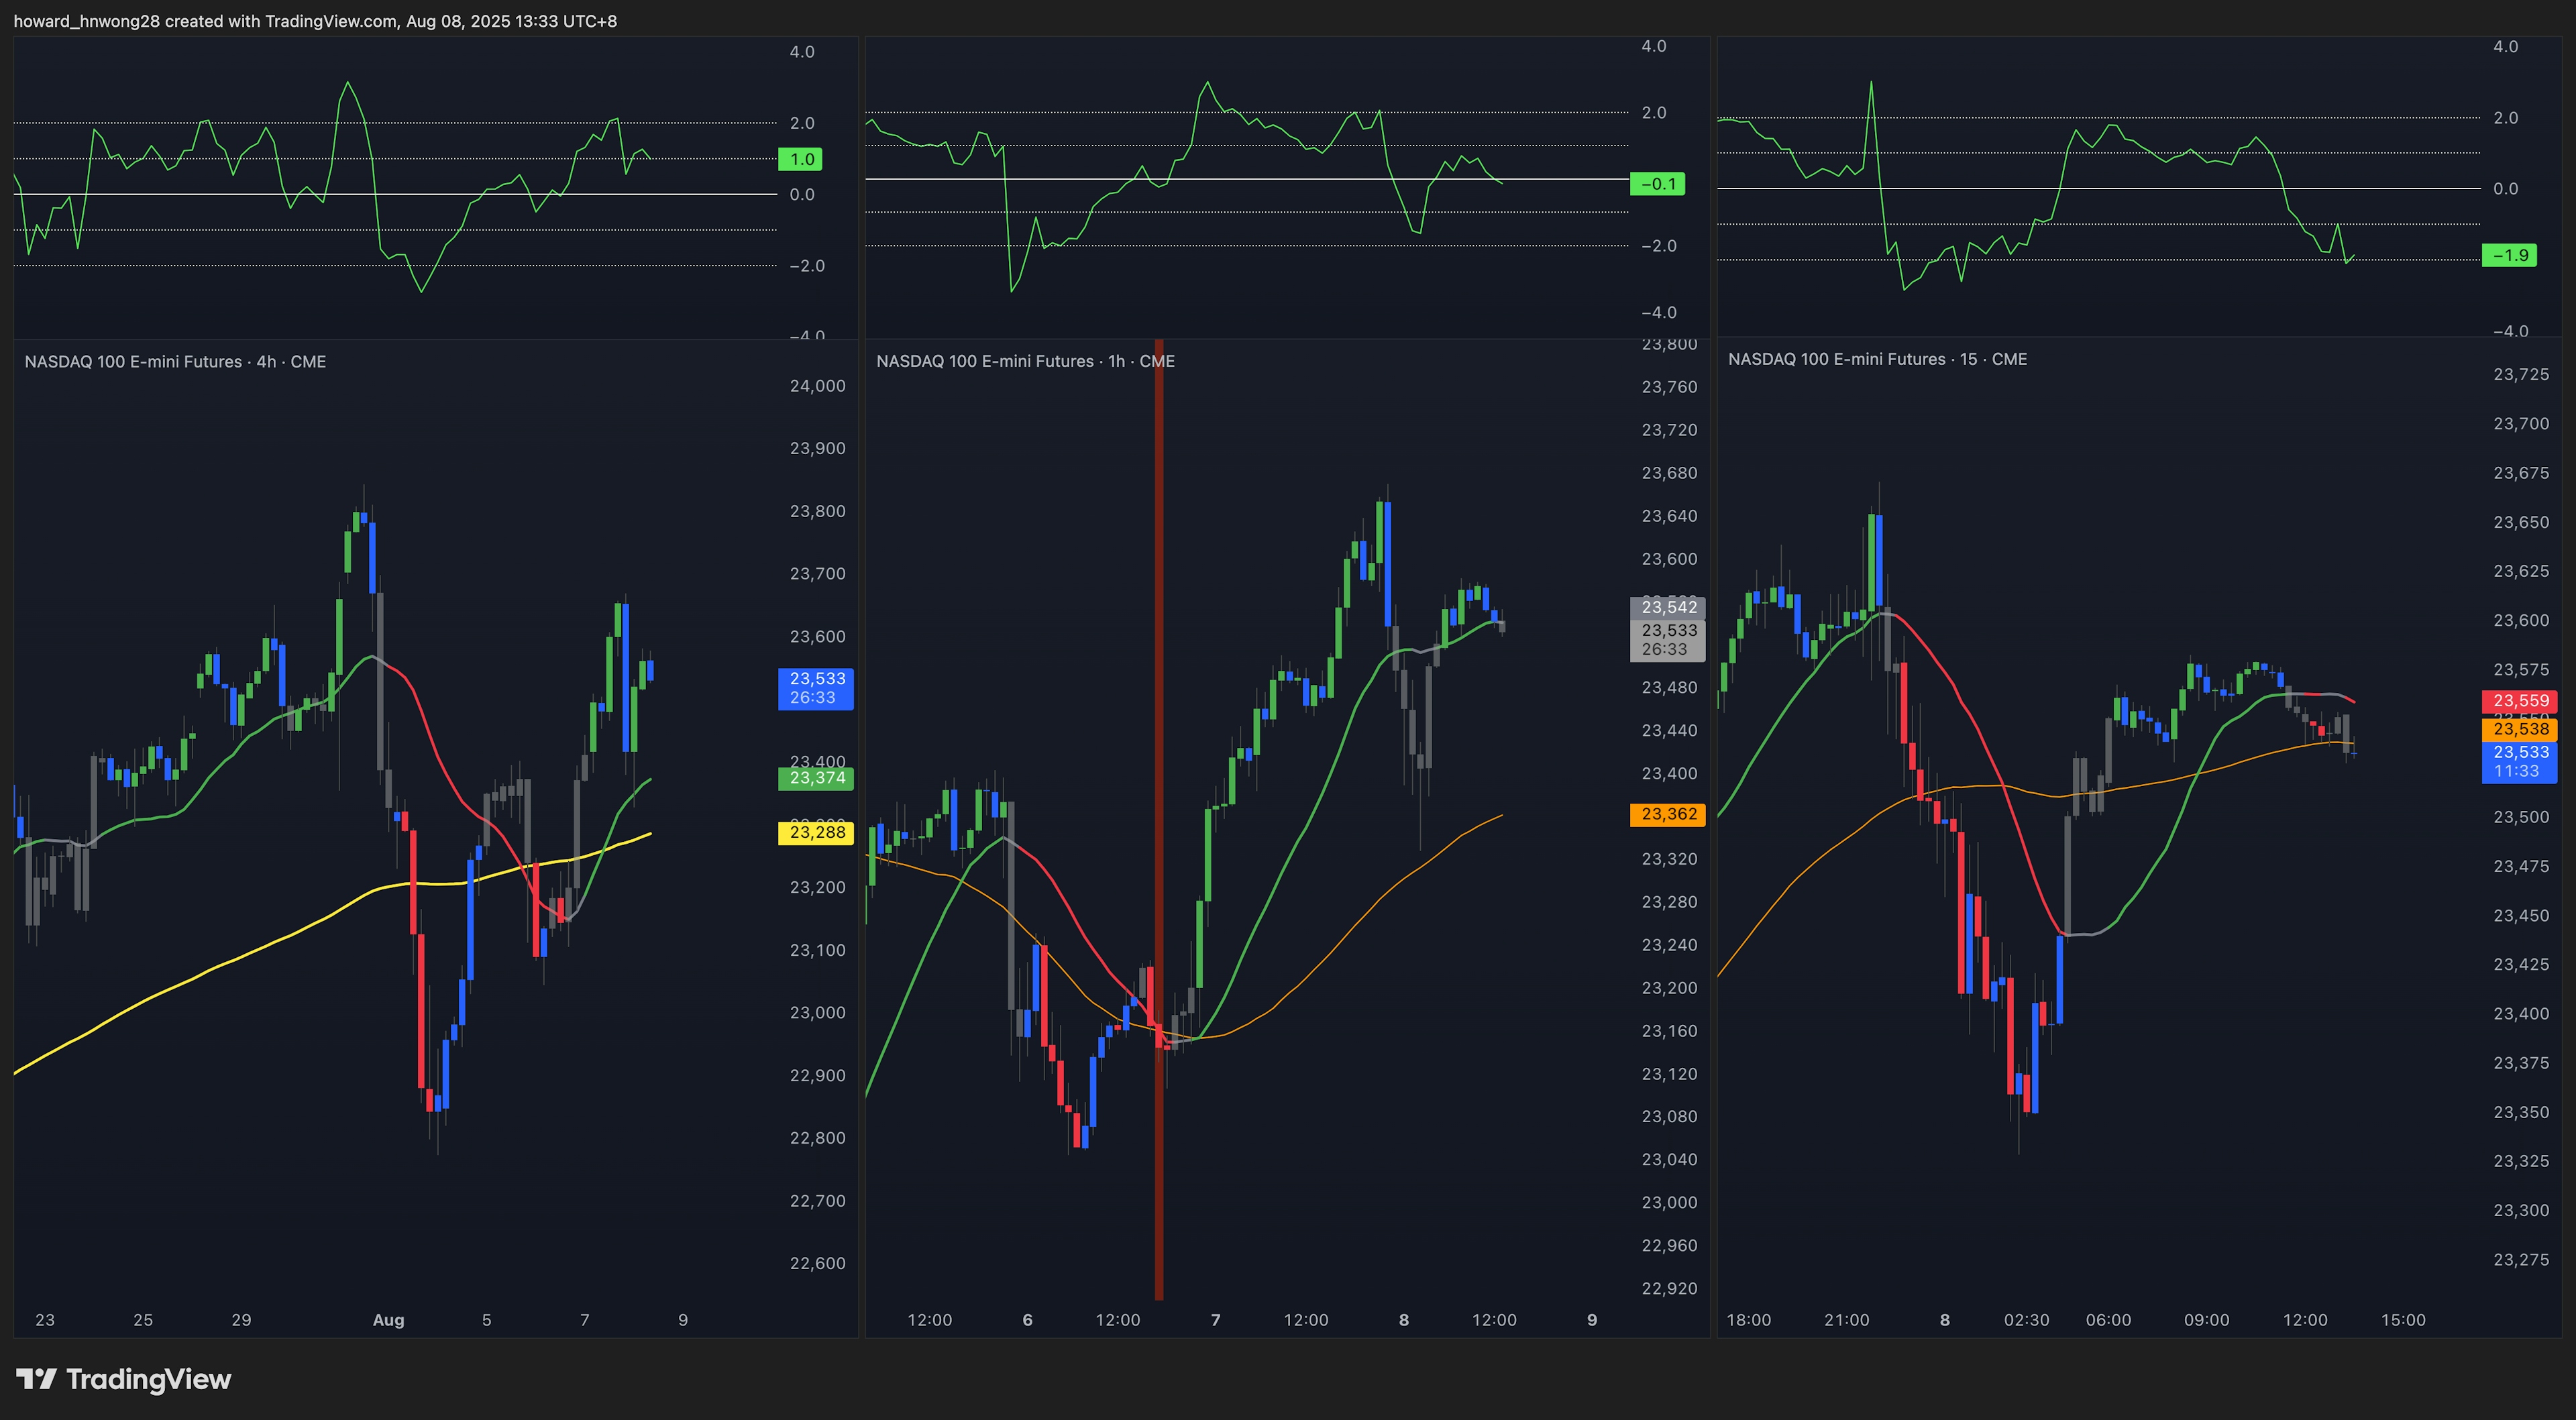The image size is (2576, 1420).
Task: Click the 1h NASDAQ chart title
Action: tap(1025, 361)
